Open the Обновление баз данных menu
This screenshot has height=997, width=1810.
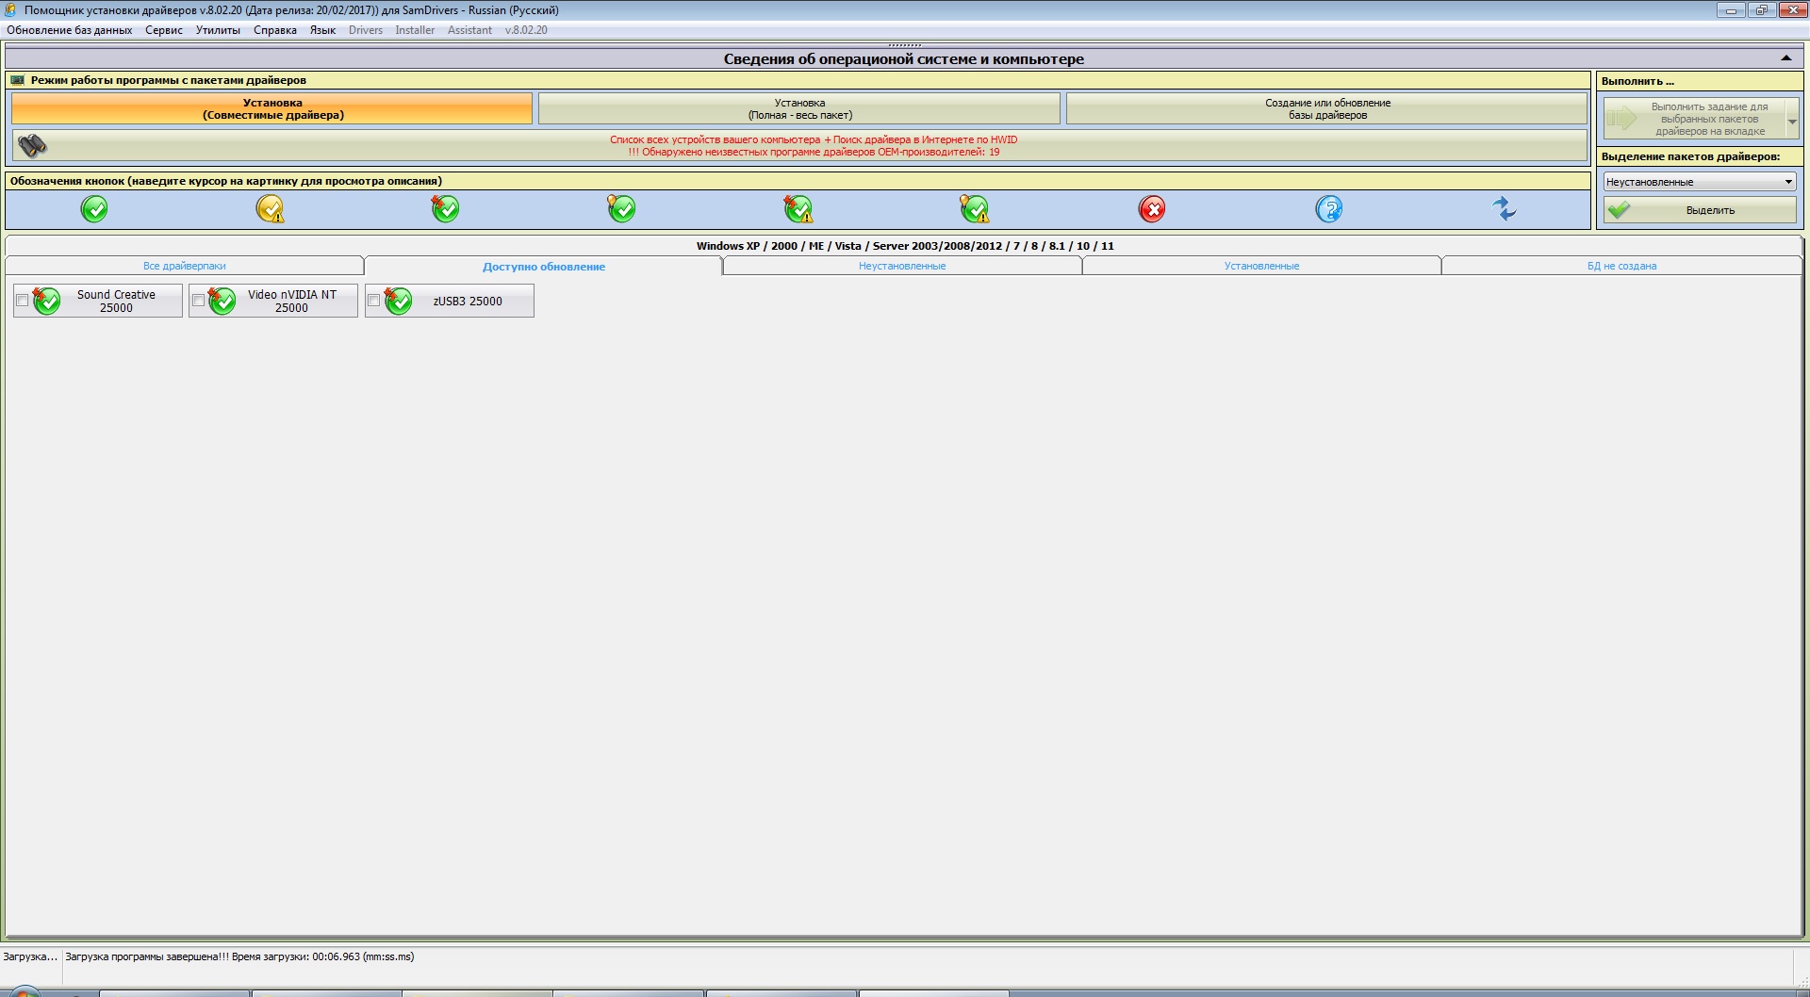point(70,30)
